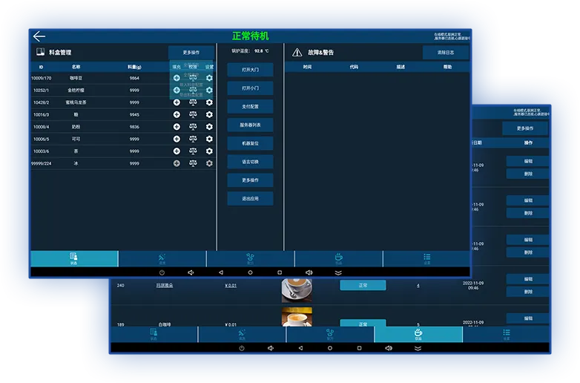Tap volume up icon in back window nav bar
Image resolution: width=580 pixels, height=383 pixels.
point(389,348)
